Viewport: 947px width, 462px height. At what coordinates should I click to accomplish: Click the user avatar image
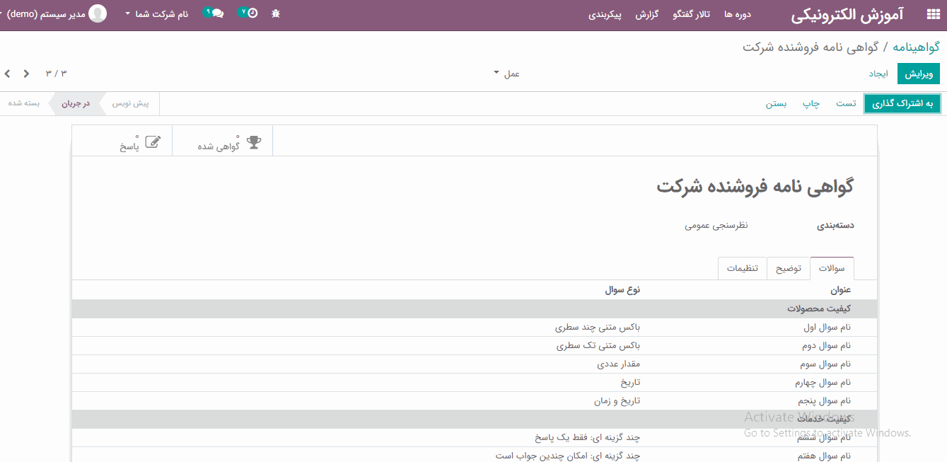pyautogui.click(x=98, y=13)
